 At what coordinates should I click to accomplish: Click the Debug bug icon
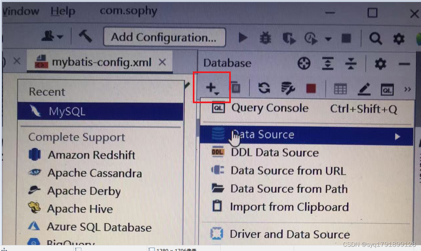265,38
